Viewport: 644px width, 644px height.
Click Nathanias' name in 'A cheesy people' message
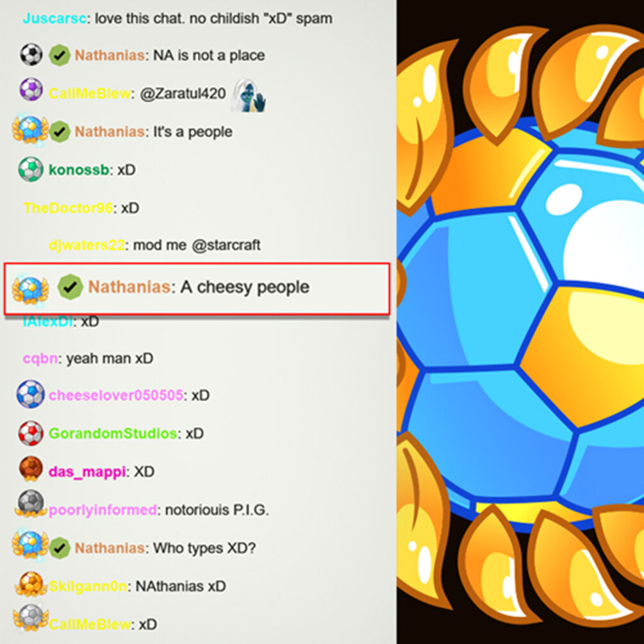point(129,286)
